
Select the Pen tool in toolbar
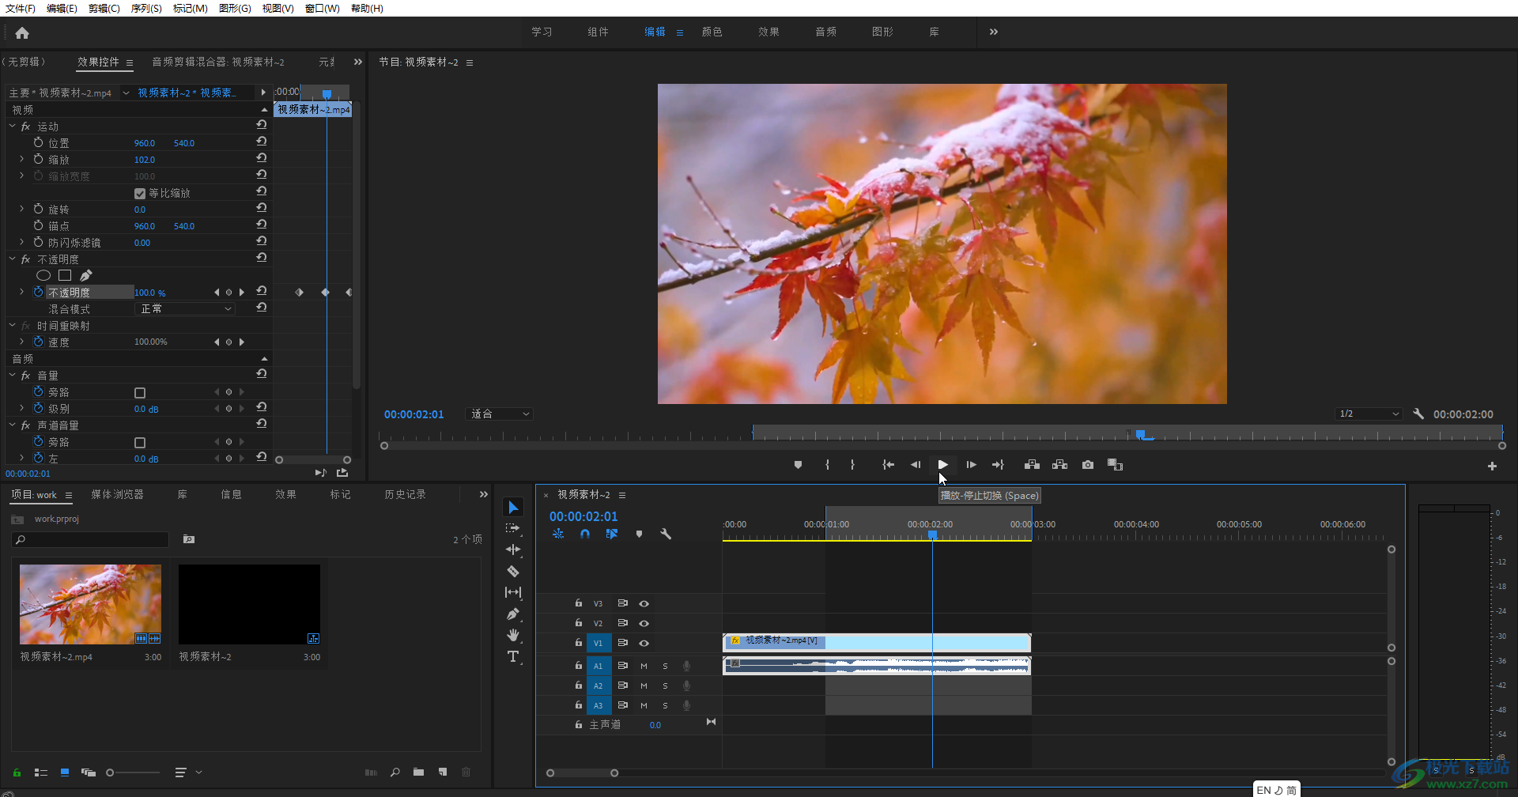(x=513, y=614)
